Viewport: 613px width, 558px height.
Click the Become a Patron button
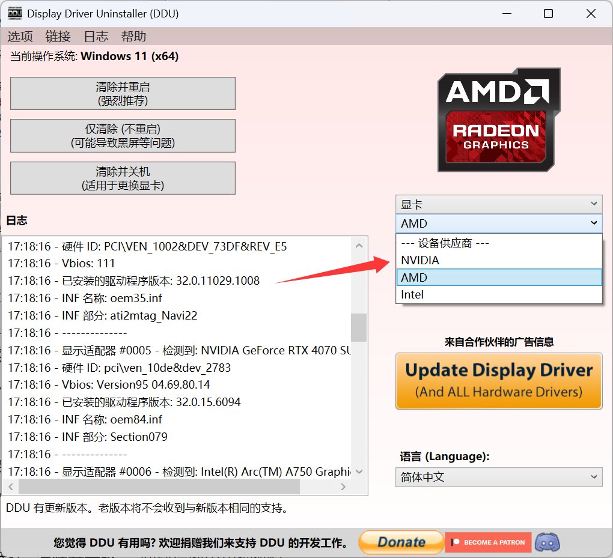(488, 542)
